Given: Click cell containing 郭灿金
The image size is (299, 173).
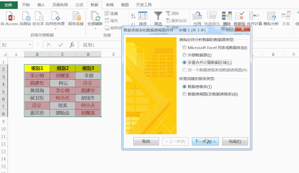Looking at the screenshot, I should click(x=63, y=113).
